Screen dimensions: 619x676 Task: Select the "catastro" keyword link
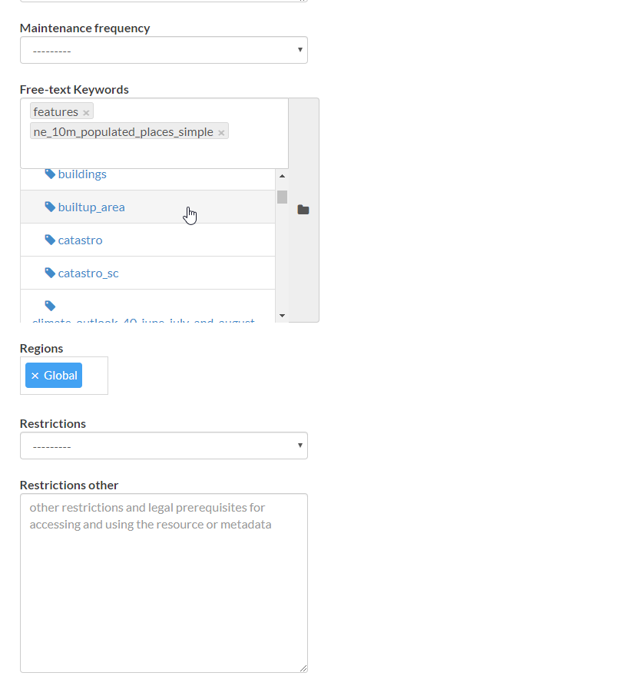pos(79,240)
